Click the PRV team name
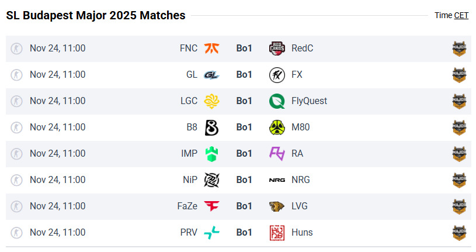This screenshot has height=252, width=476. click(x=189, y=233)
